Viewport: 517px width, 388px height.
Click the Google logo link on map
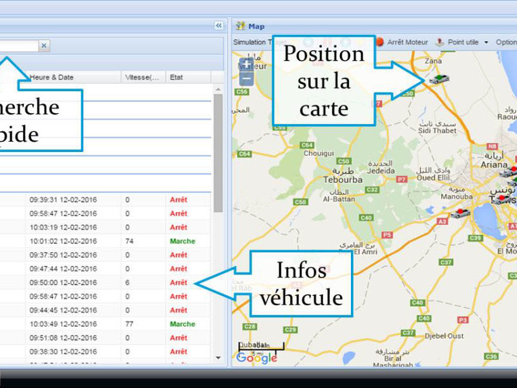coord(257,358)
